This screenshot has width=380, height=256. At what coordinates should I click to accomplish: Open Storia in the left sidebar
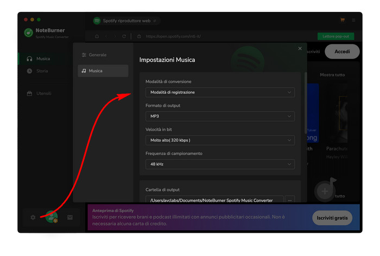click(42, 71)
